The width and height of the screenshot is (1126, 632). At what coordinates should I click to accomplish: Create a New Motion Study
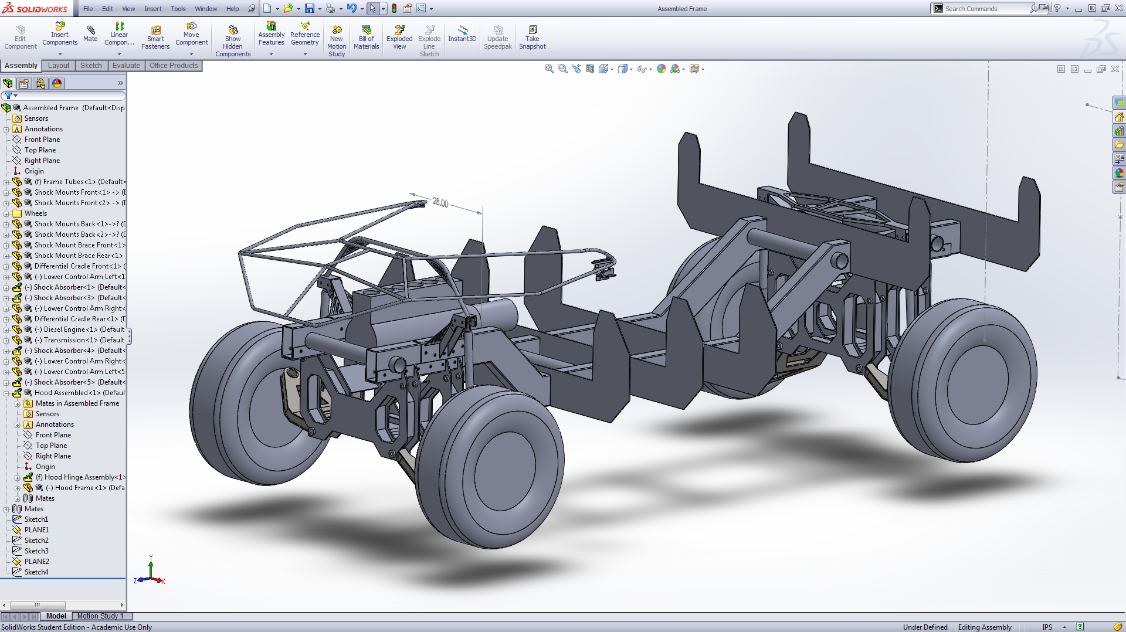(337, 41)
